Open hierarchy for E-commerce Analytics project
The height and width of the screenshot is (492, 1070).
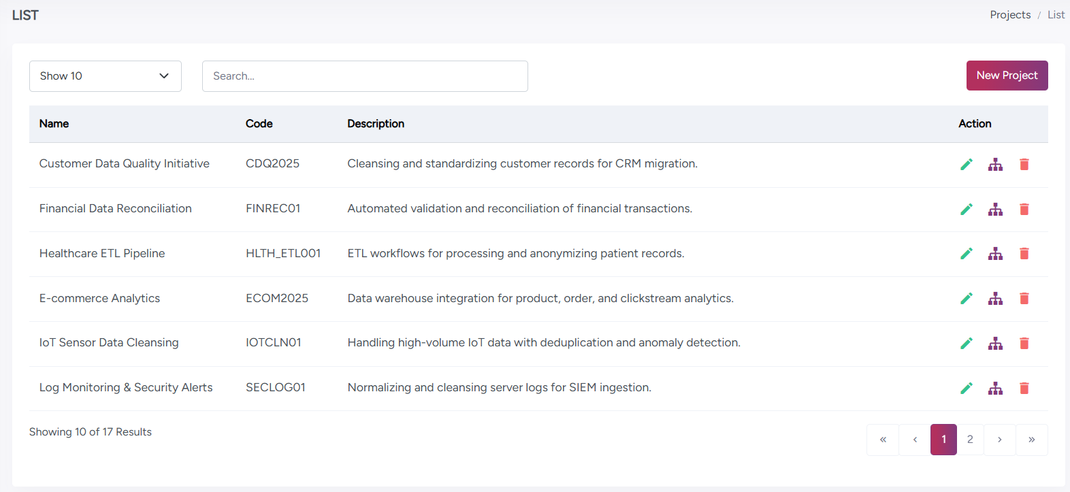click(995, 299)
